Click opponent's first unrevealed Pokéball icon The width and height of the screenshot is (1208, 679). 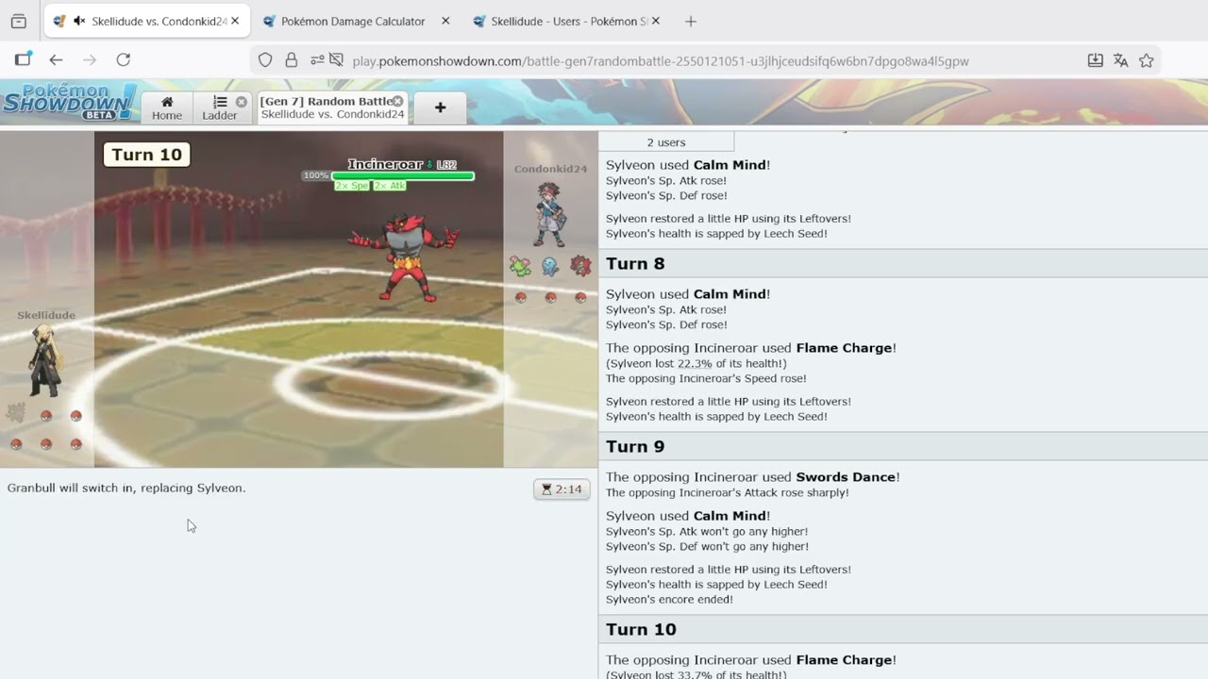pos(520,298)
